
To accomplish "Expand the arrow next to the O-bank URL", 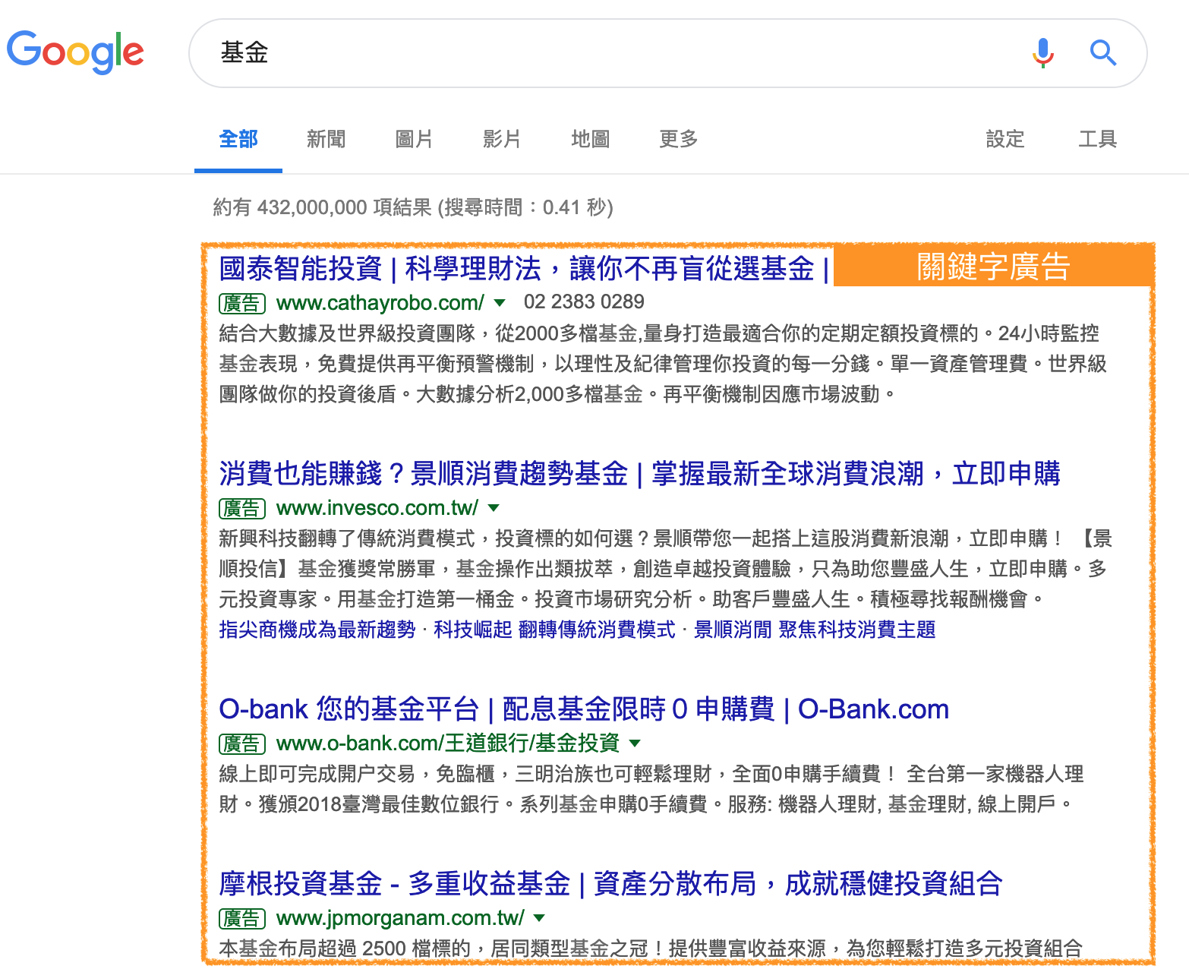I will [636, 743].
